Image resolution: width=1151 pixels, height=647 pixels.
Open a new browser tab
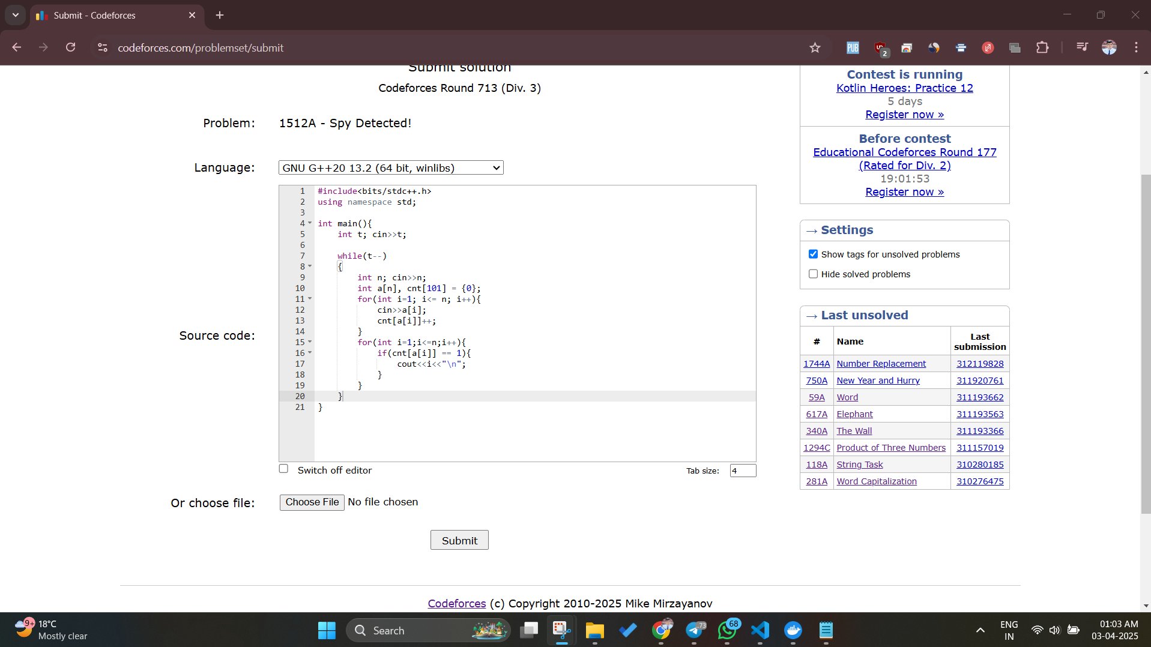click(220, 15)
